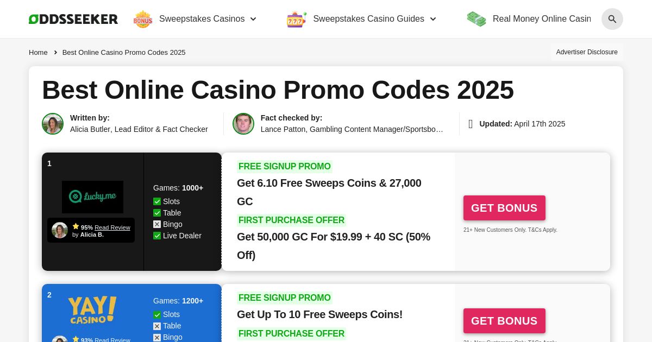652x342 pixels.
Task: Click the Yay Casino logo thumbnail
Action: click(92, 309)
